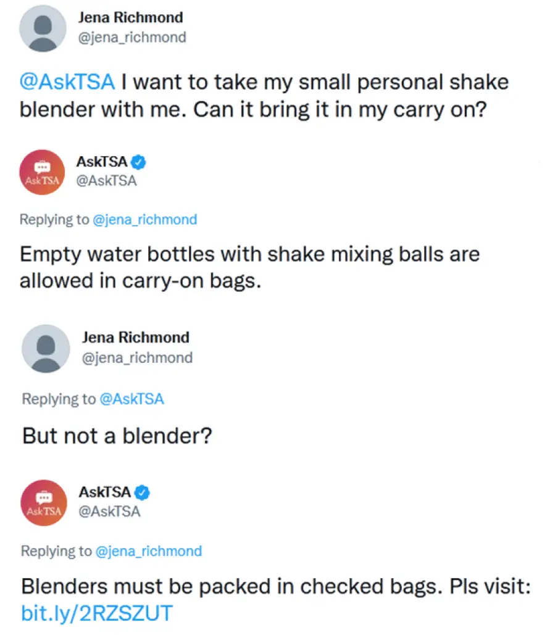
Task: Click the "Empty water bottles with shake mixing balls" tweet text
Action: pos(249,267)
